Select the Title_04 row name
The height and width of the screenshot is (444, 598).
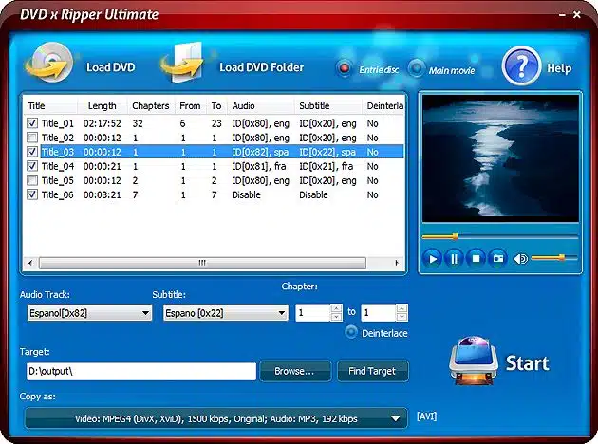click(x=58, y=166)
